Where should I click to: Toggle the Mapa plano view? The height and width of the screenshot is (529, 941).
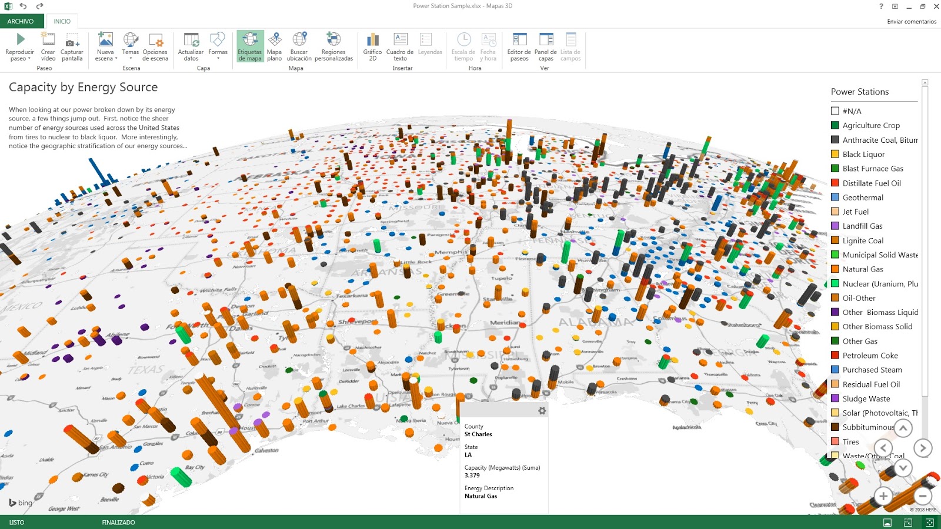(275, 46)
